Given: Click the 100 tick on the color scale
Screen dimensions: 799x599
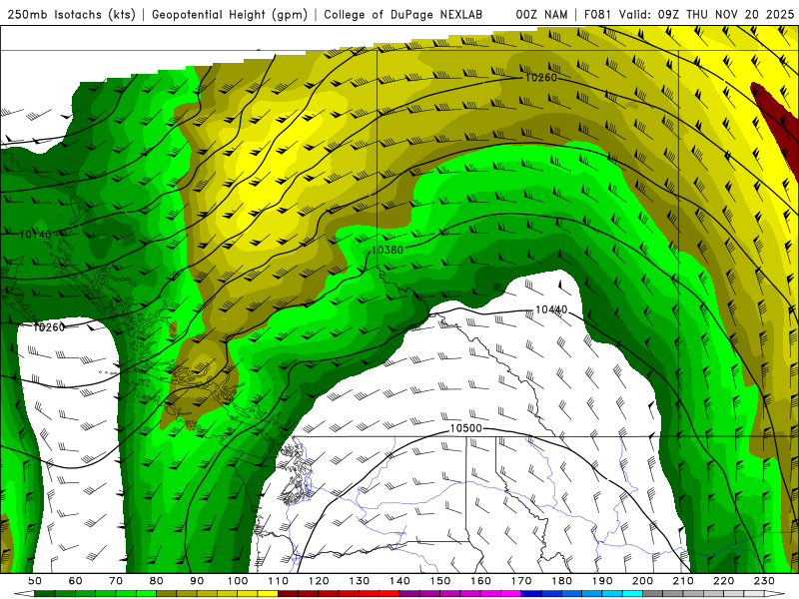Looking at the screenshot, I should click(x=238, y=581).
